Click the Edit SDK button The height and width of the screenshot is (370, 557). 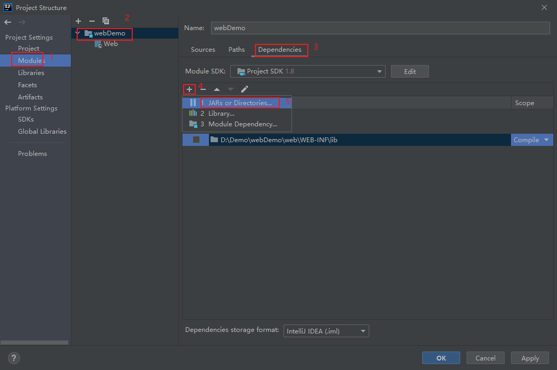coord(409,71)
